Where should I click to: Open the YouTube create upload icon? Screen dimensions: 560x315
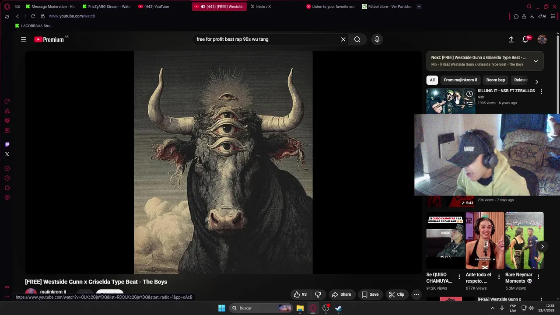(511, 39)
